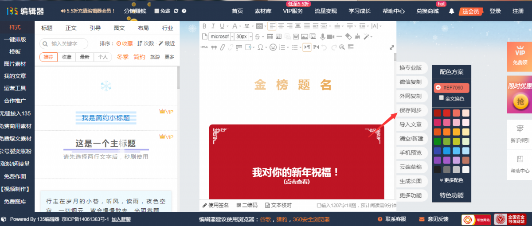Toggle the 免费 checkbox in the header
Viewport: 532px width, 226px height.
tap(156, 11)
